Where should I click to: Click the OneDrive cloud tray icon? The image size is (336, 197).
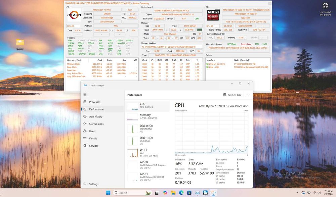pyautogui.click(x=309, y=193)
